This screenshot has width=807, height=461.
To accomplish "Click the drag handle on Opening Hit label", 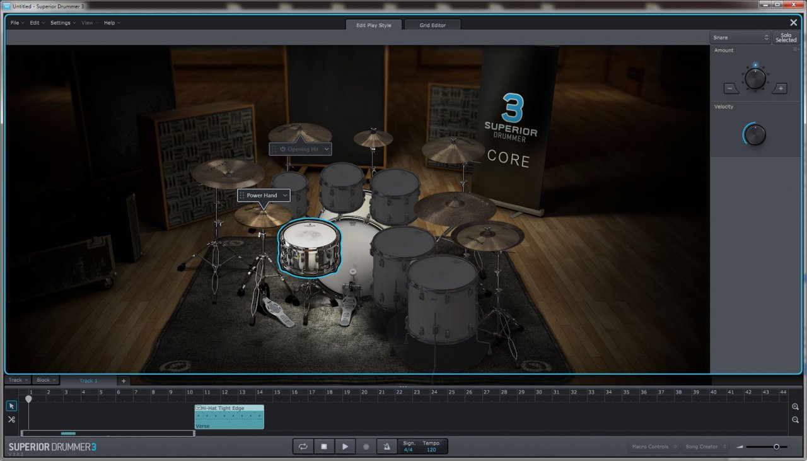I will pyautogui.click(x=274, y=149).
